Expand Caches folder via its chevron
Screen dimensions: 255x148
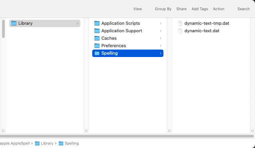click(160, 38)
